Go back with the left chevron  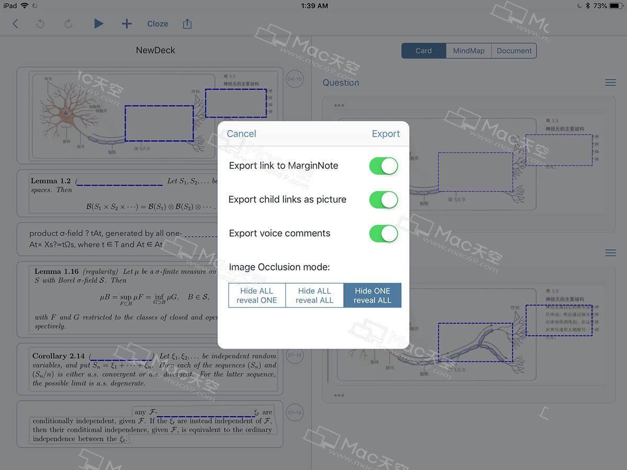point(15,23)
